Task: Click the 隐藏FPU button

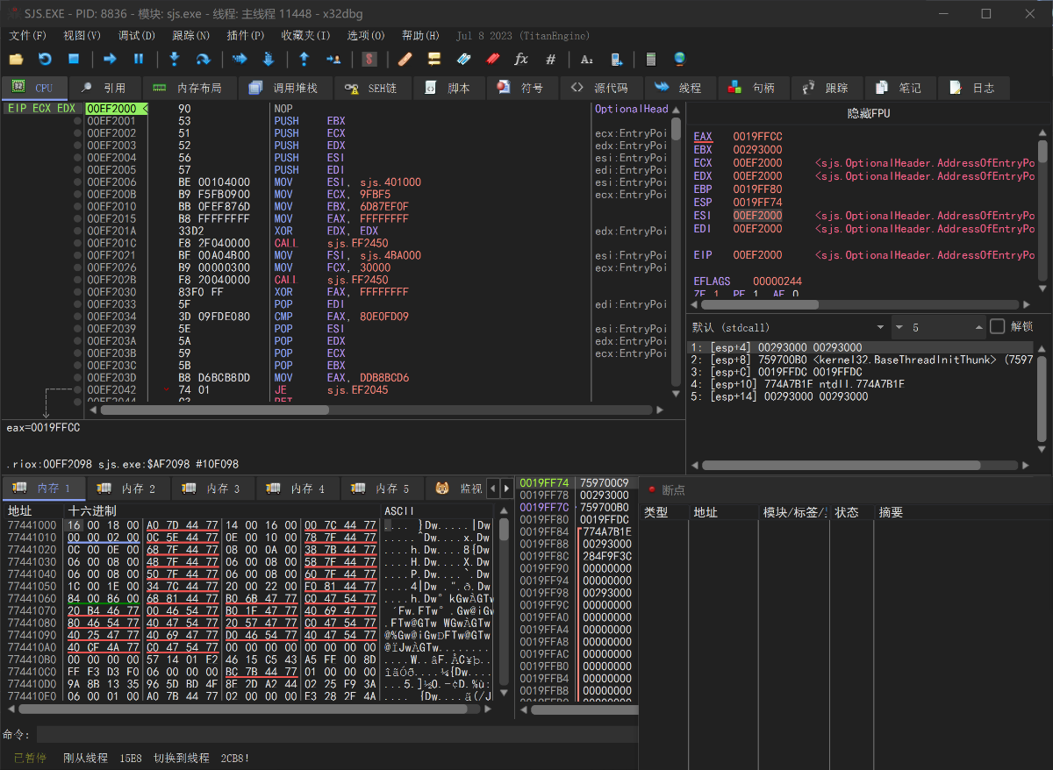Action: [x=868, y=113]
